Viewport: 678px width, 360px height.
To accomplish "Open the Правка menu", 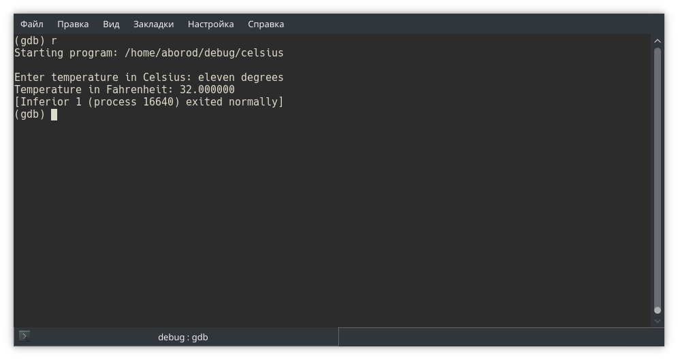I will coord(73,24).
